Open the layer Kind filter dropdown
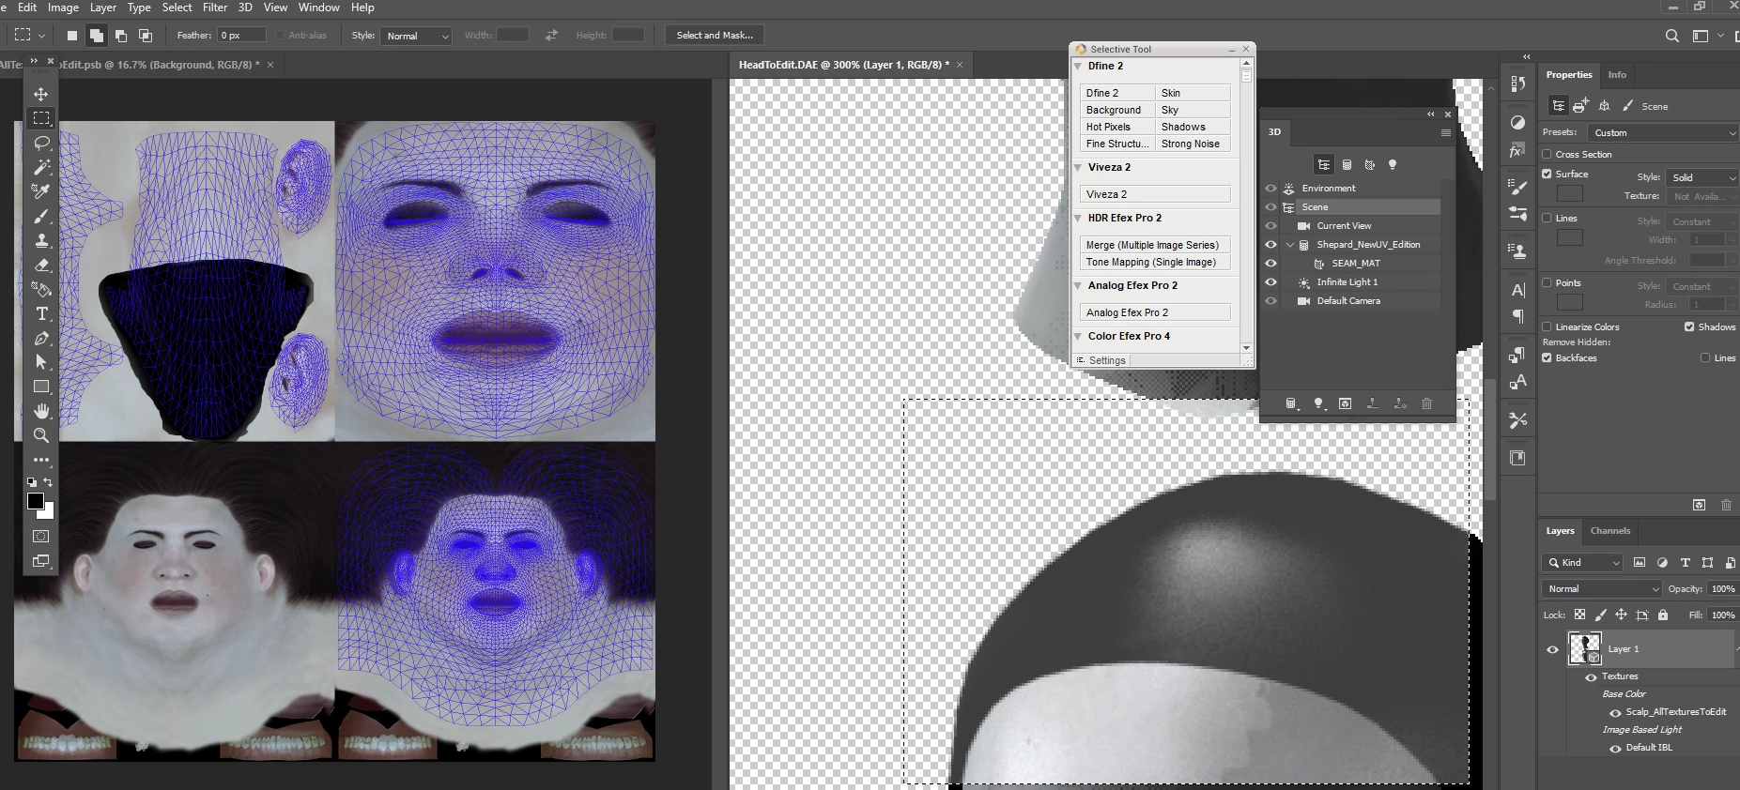 coord(1582,563)
